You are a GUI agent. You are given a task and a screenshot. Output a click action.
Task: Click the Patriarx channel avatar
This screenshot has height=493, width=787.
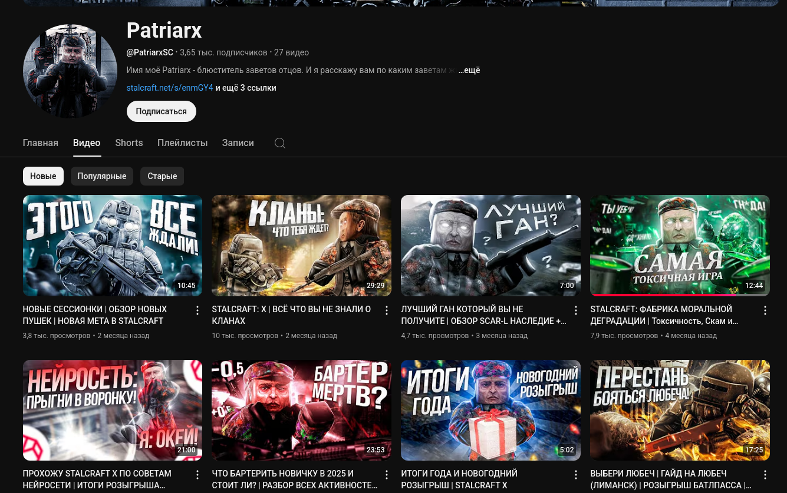pos(70,71)
